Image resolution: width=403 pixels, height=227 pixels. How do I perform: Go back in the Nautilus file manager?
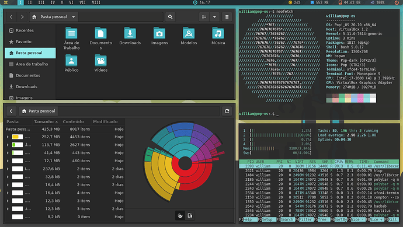coord(11,17)
